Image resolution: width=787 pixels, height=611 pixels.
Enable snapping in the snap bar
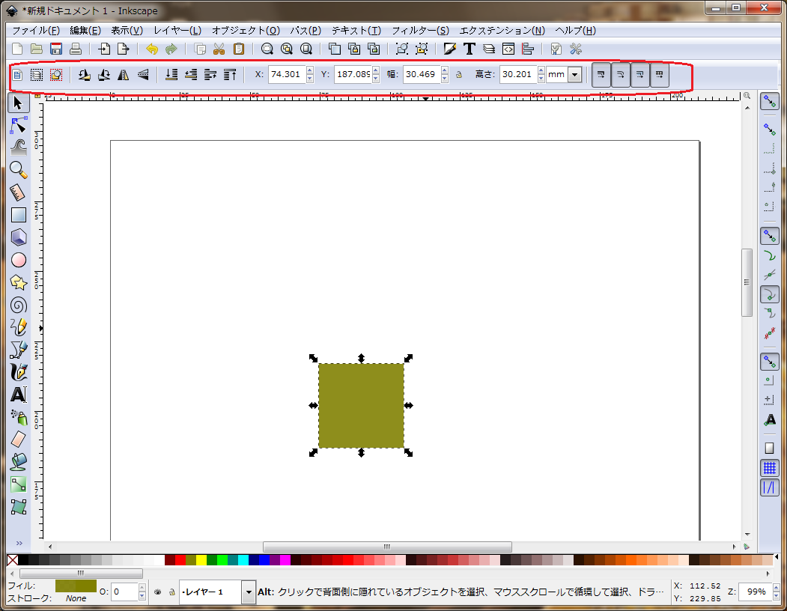coord(769,101)
